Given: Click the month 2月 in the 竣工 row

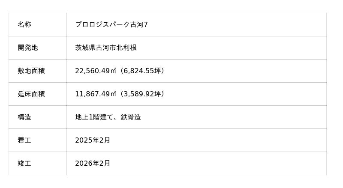Looking at the screenshot, I should 105,164.
